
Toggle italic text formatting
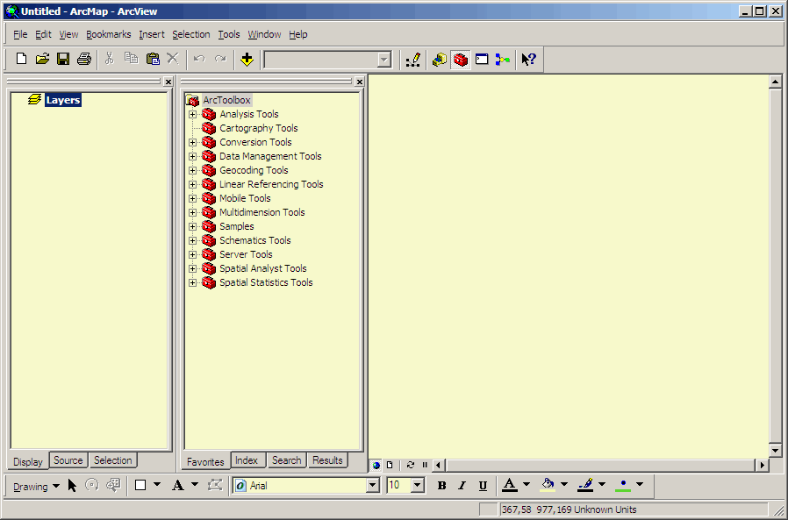click(x=462, y=485)
